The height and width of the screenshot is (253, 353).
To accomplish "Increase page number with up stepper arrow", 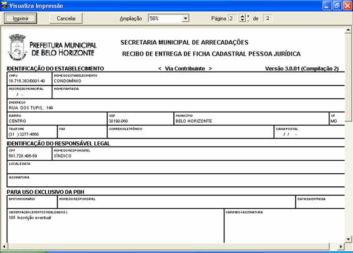I will click(242, 16).
